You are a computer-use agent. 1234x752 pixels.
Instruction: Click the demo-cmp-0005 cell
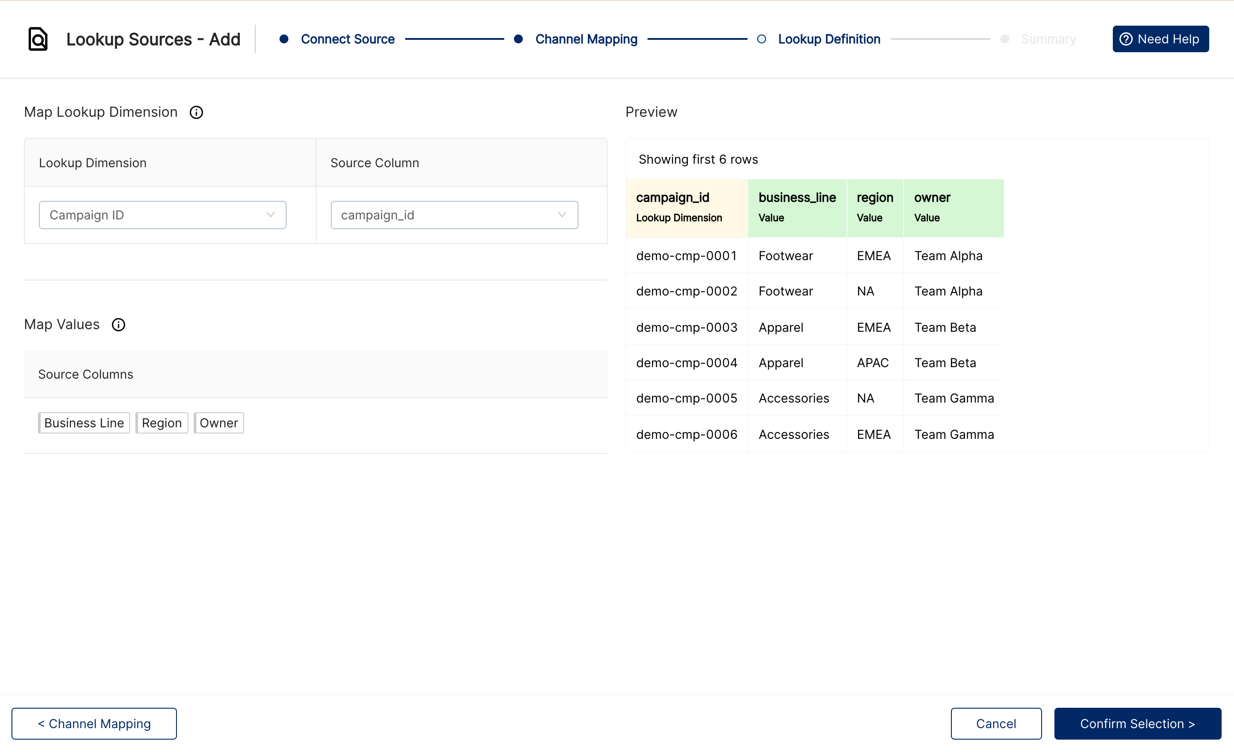[x=686, y=398]
